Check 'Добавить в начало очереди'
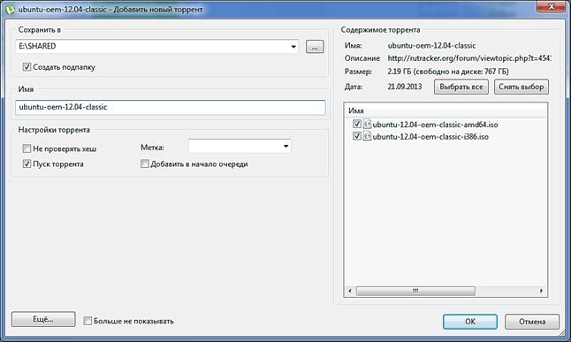The width and height of the screenshot is (571, 342). 145,163
